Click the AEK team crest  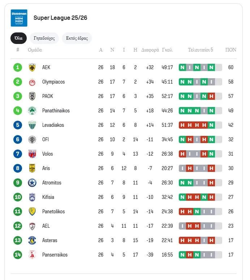click(32, 67)
